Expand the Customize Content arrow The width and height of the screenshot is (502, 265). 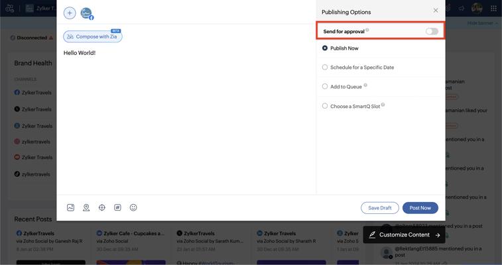pos(438,235)
